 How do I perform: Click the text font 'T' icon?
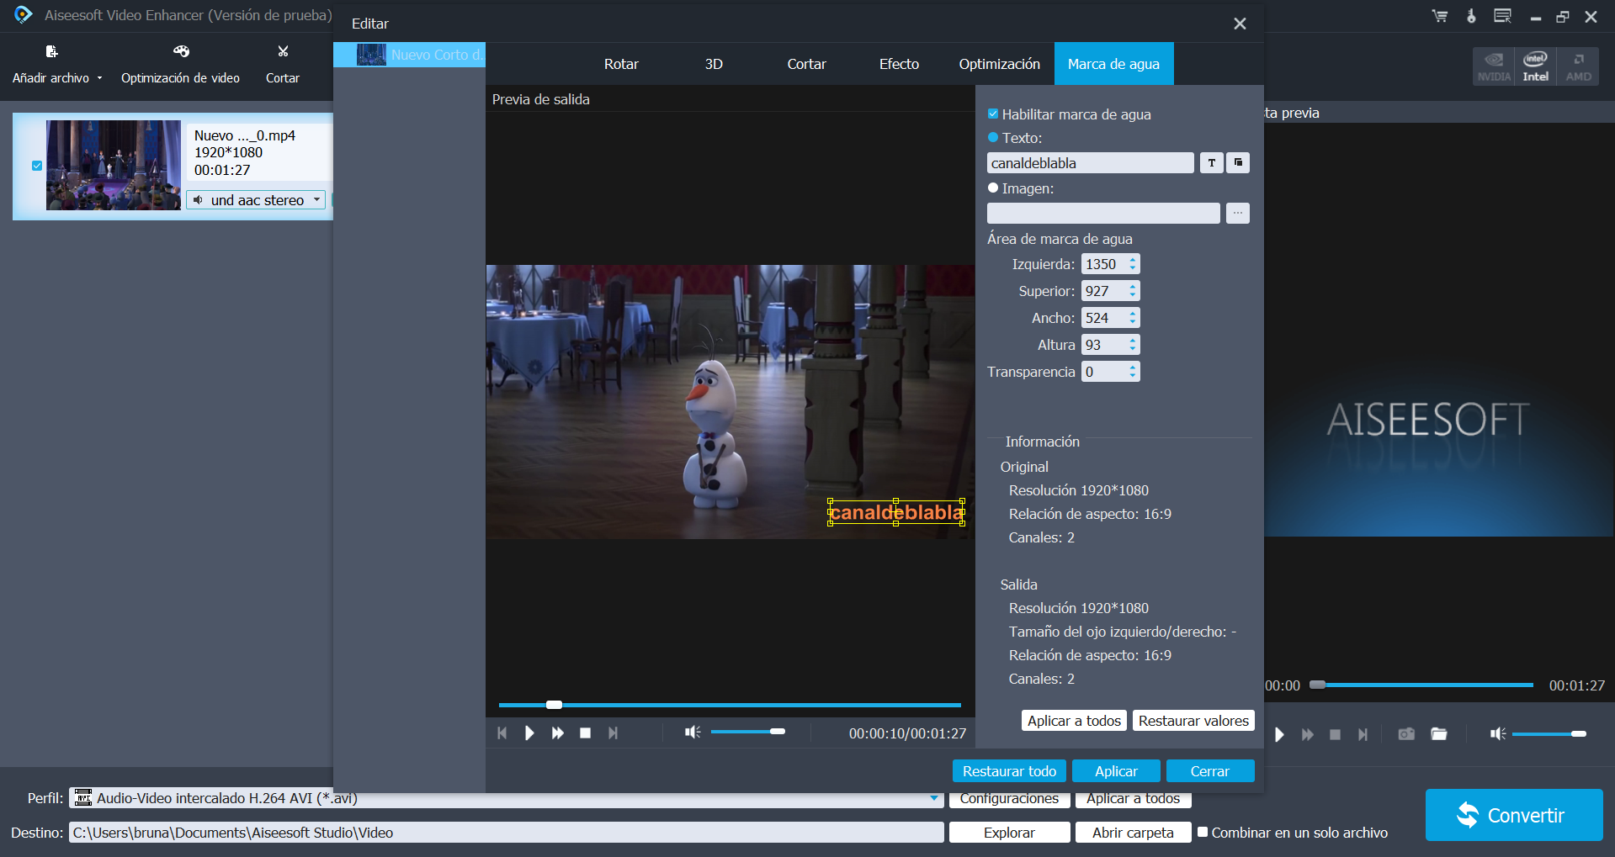click(1211, 163)
